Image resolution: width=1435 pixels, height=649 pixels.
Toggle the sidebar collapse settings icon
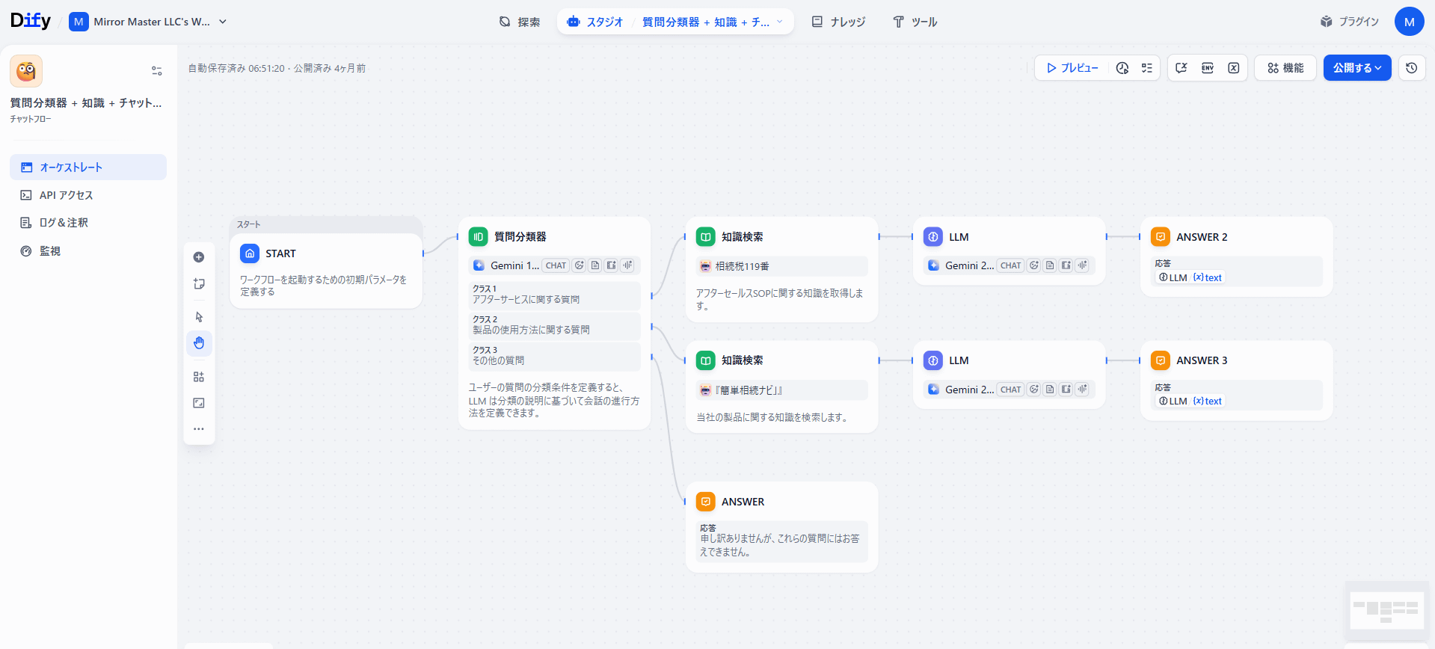(157, 71)
